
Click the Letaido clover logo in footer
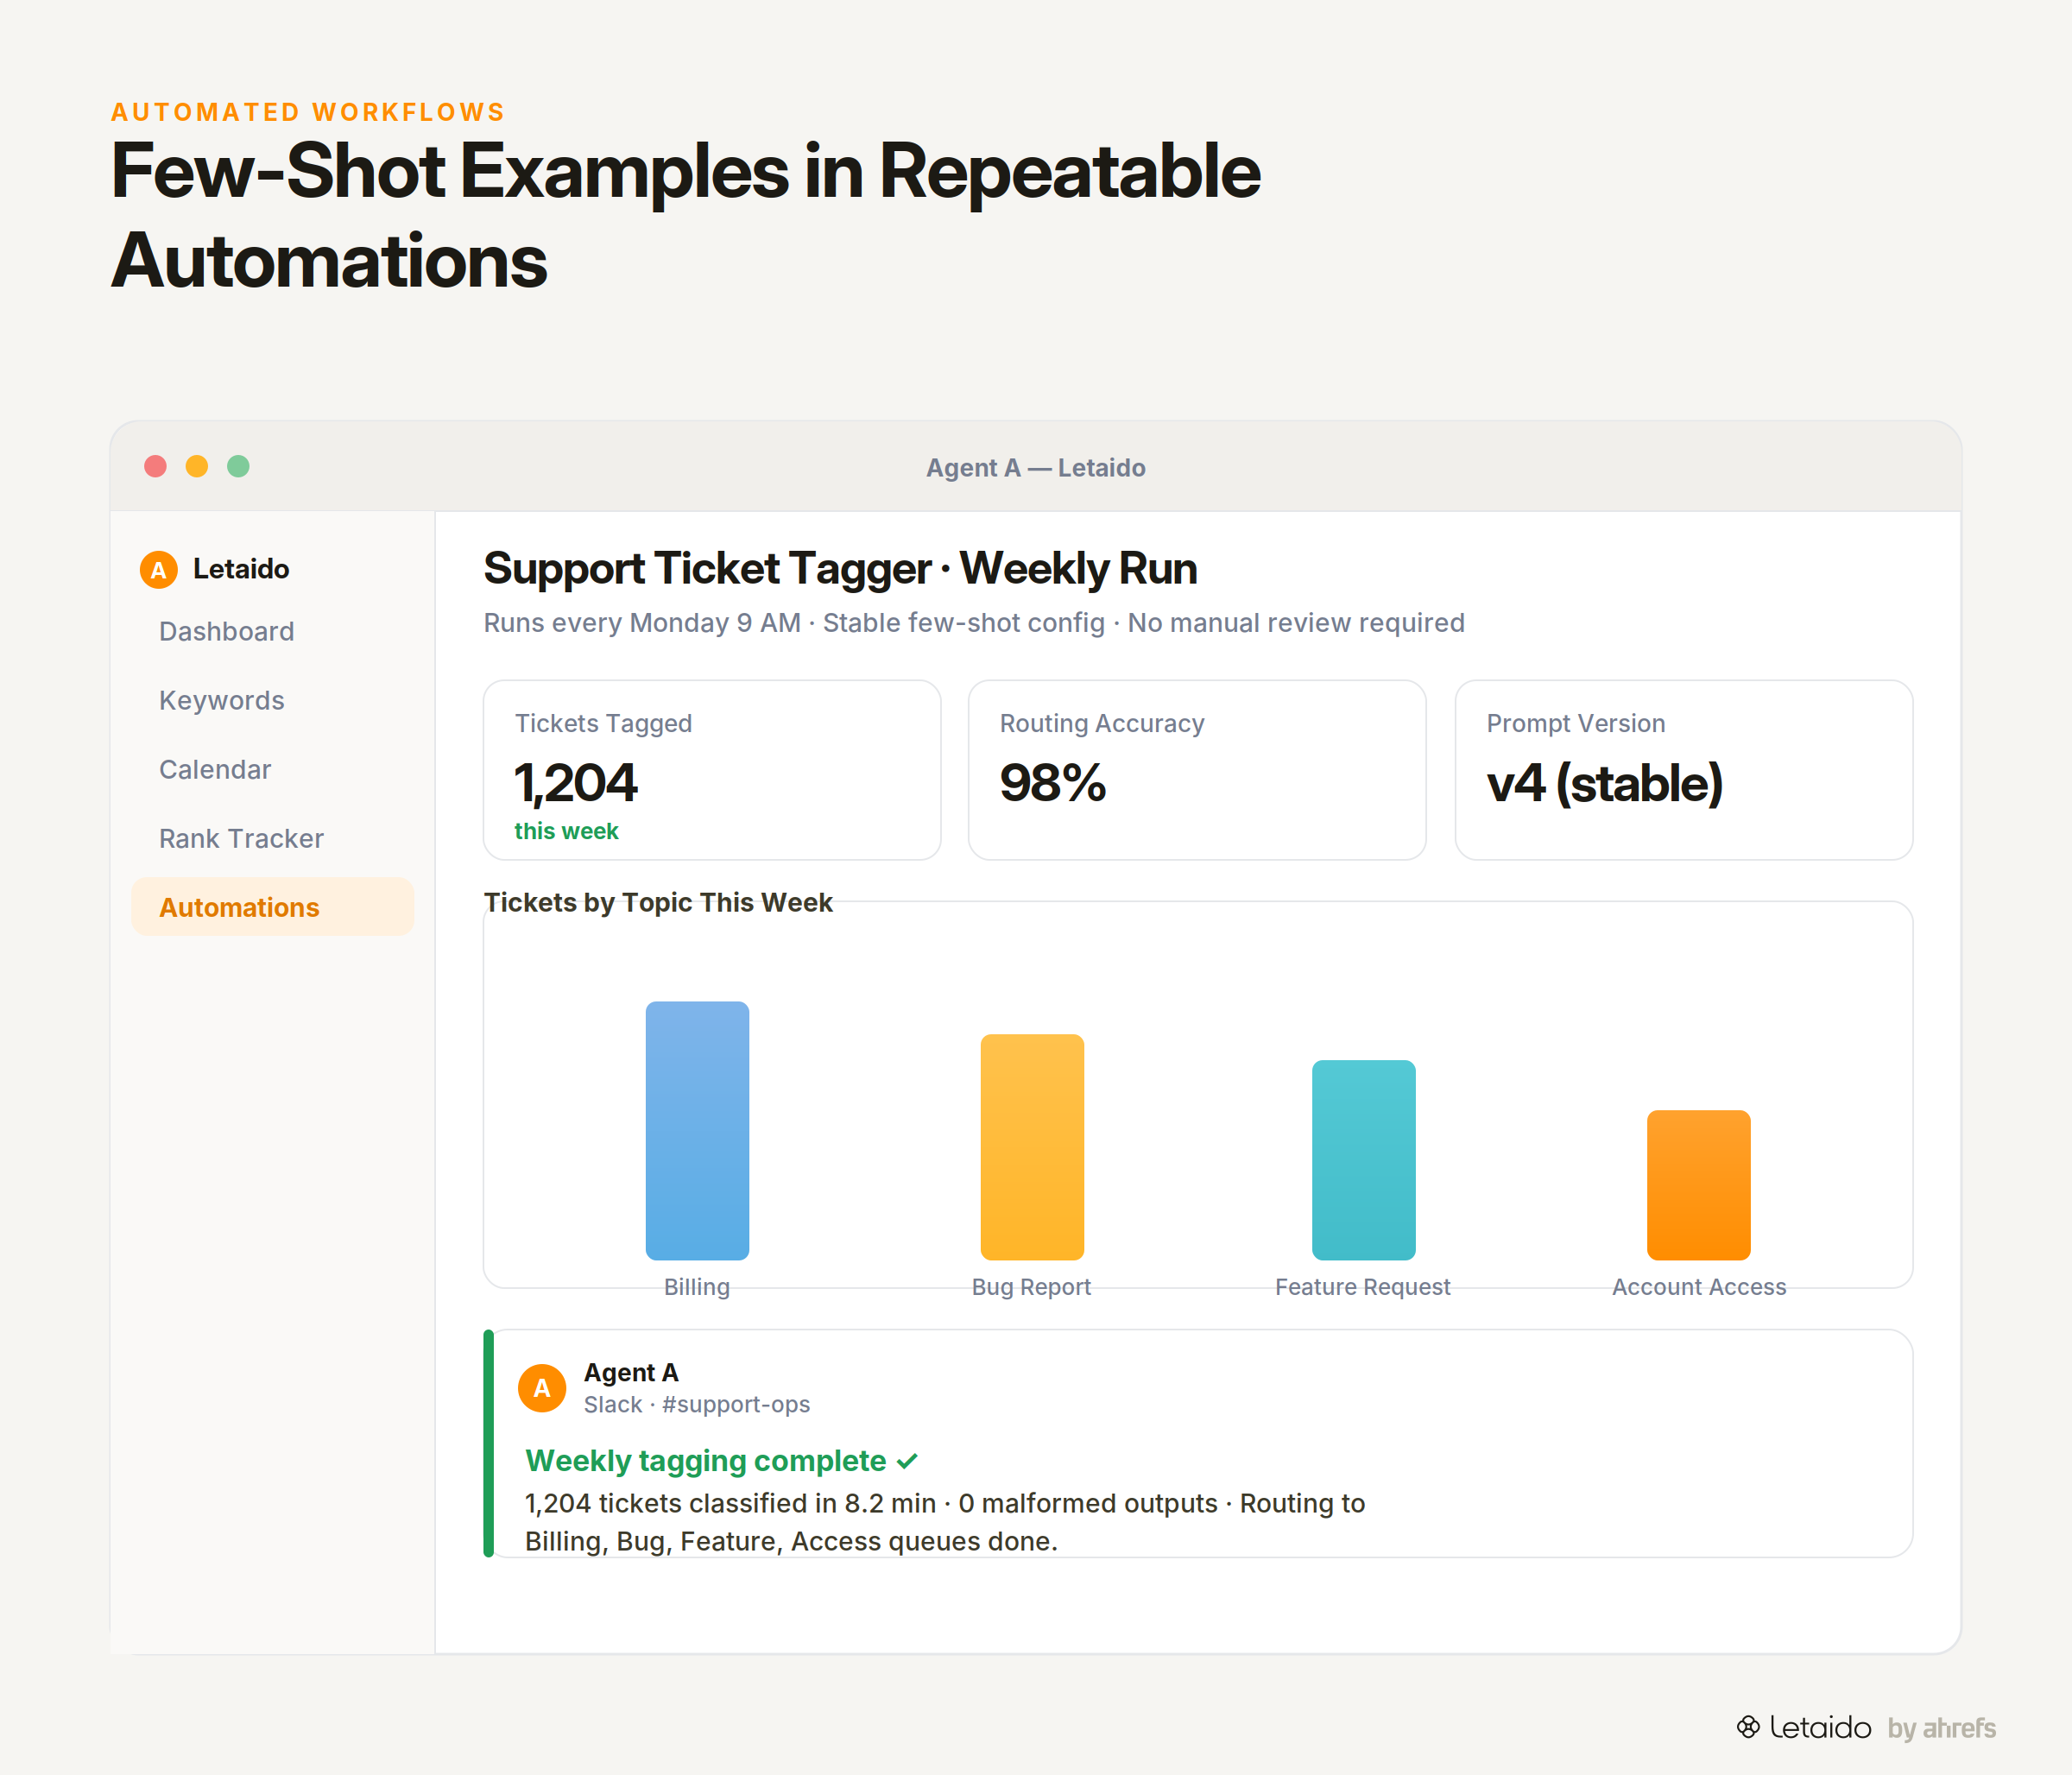(1747, 1727)
